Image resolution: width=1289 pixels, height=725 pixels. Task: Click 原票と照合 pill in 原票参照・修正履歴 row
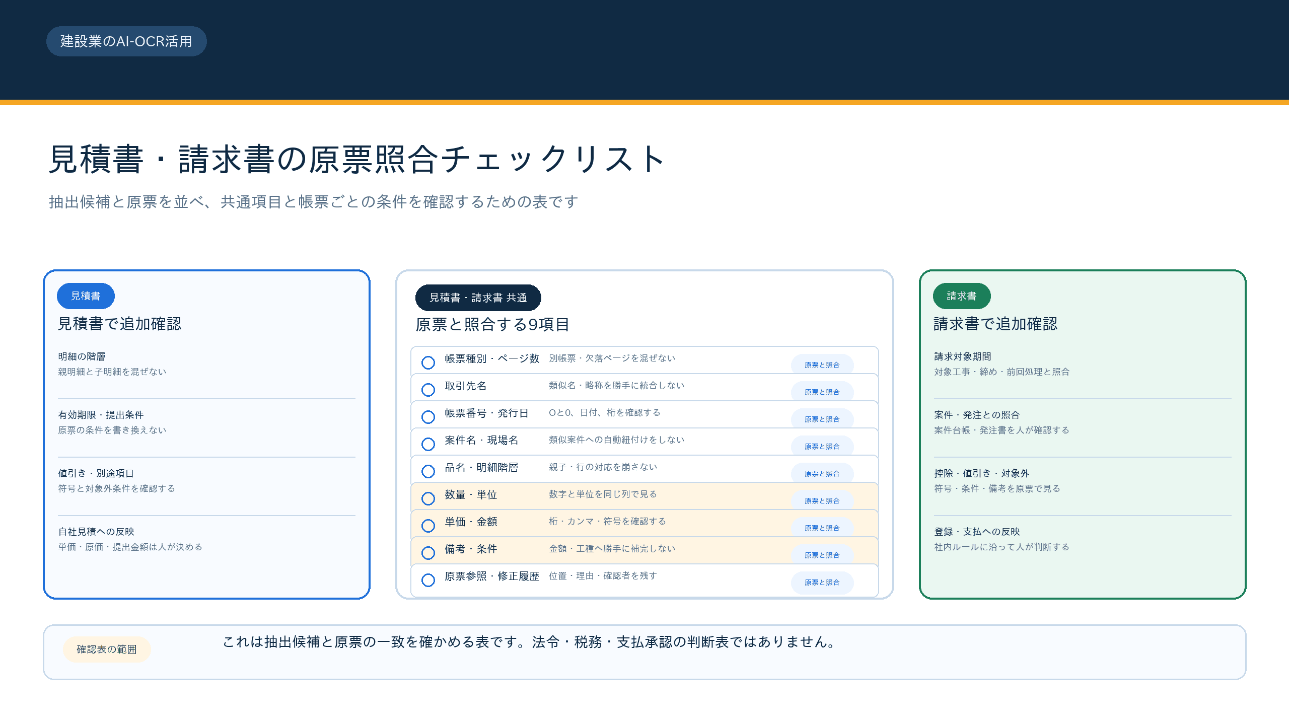pos(822,582)
